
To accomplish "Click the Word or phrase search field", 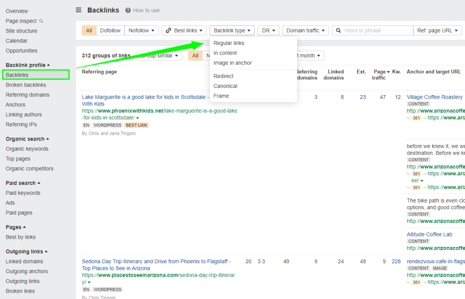I will (x=377, y=30).
